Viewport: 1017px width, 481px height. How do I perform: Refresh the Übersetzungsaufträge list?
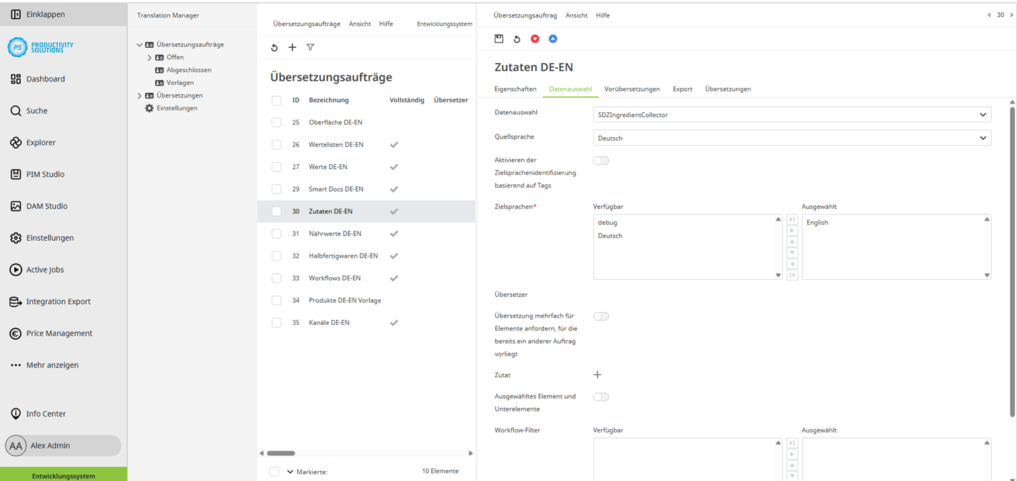click(x=274, y=47)
